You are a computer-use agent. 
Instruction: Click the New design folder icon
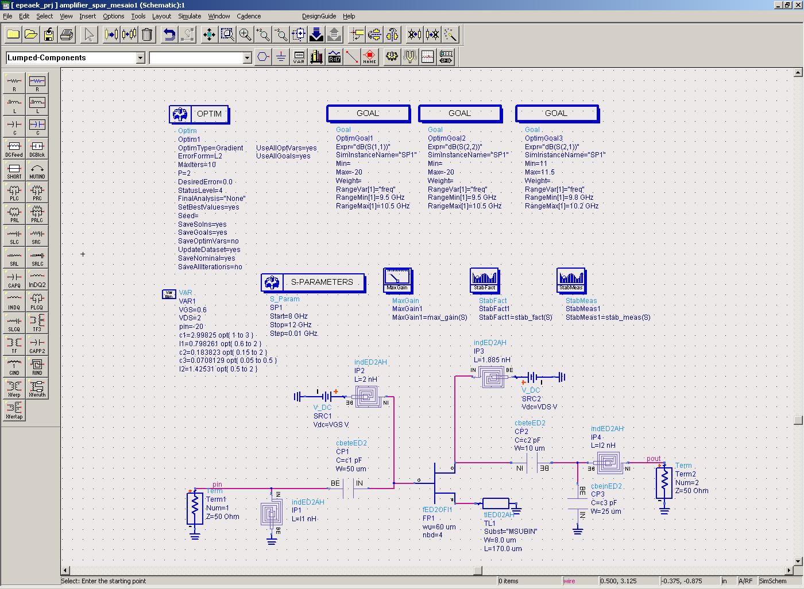[x=13, y=34]
